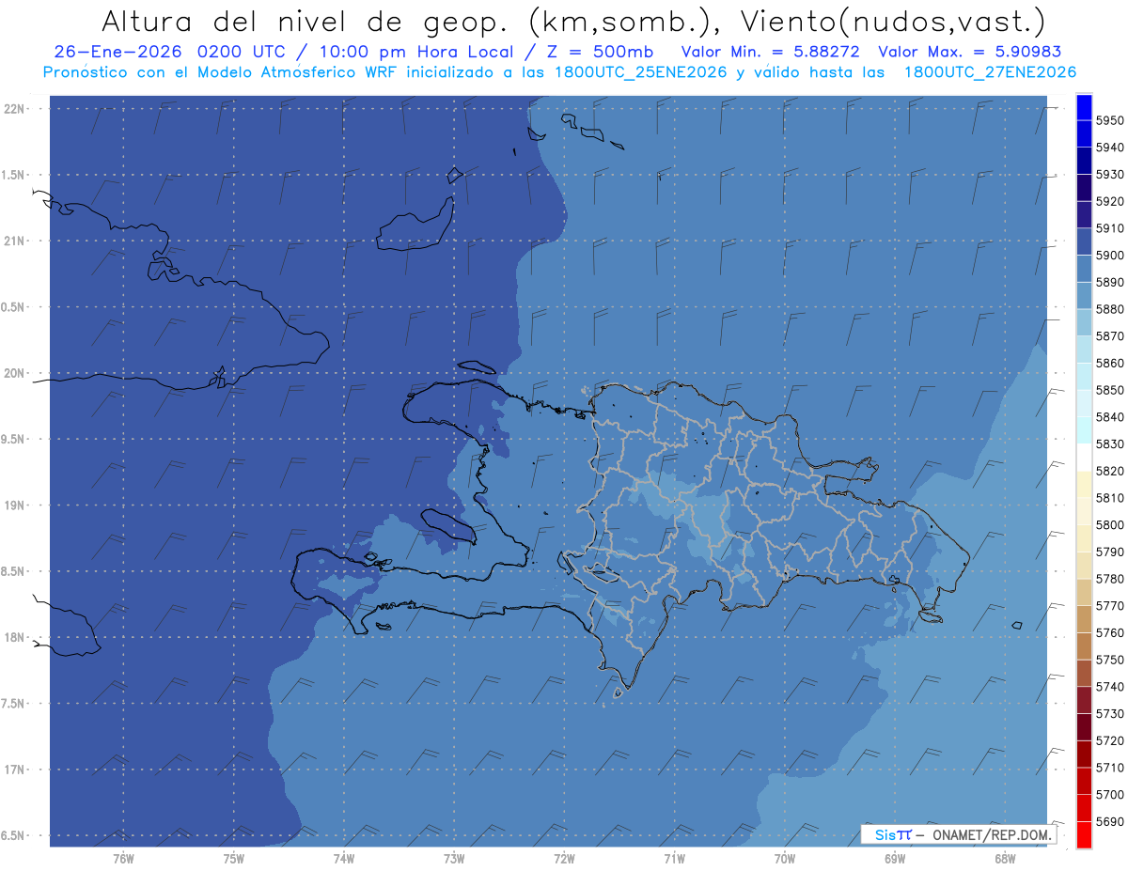Click the 5820 legend value
Image resolution: width=1128 pixels, height=871 pixels.
click(x=1109, y=471)
